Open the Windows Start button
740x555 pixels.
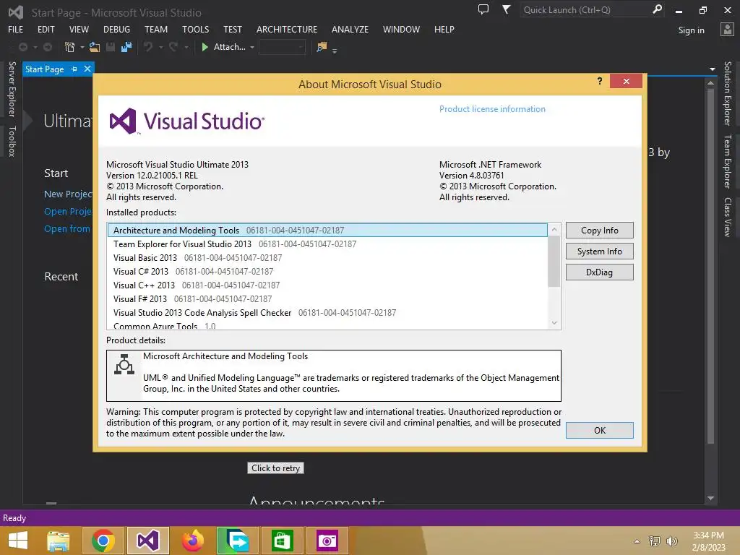click(x=18, y=541)
